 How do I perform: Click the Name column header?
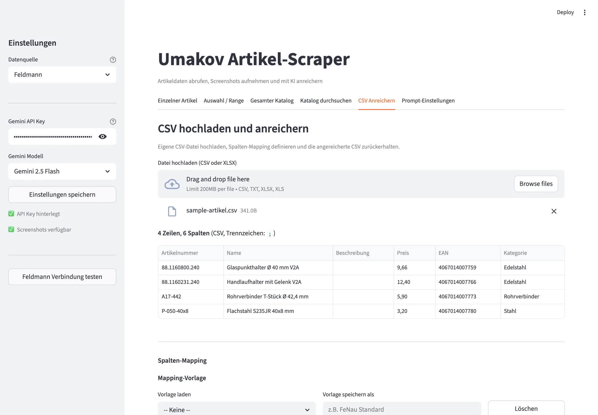(278, 253)
